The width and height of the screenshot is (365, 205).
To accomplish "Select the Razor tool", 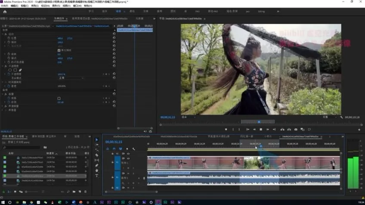I will [96, 155].
